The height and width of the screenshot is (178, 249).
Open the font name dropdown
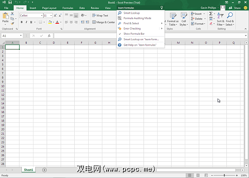click(41, 16)
